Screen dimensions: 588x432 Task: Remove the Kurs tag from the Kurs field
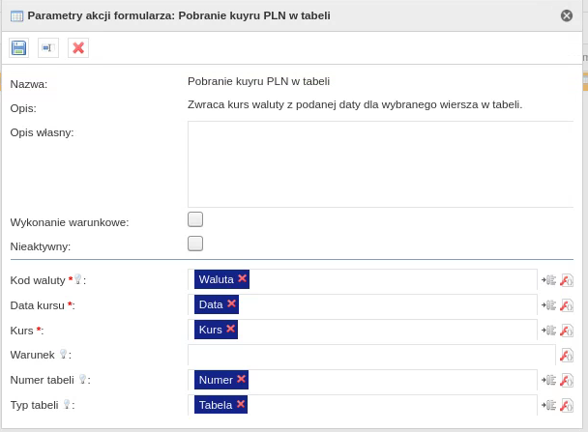coord(230,329)
